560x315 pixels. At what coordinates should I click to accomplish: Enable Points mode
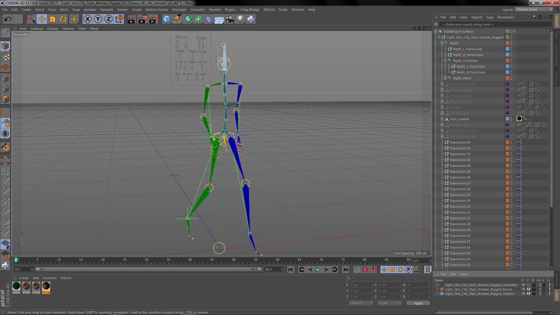point(5,78)
